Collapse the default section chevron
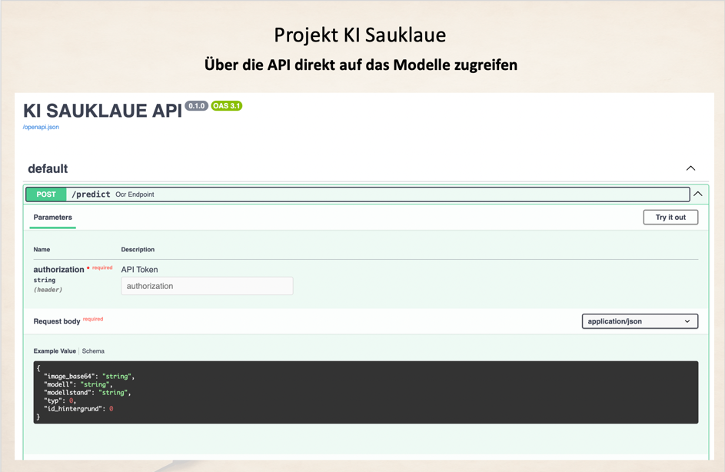The image size is (725, 472). (690, 168)
